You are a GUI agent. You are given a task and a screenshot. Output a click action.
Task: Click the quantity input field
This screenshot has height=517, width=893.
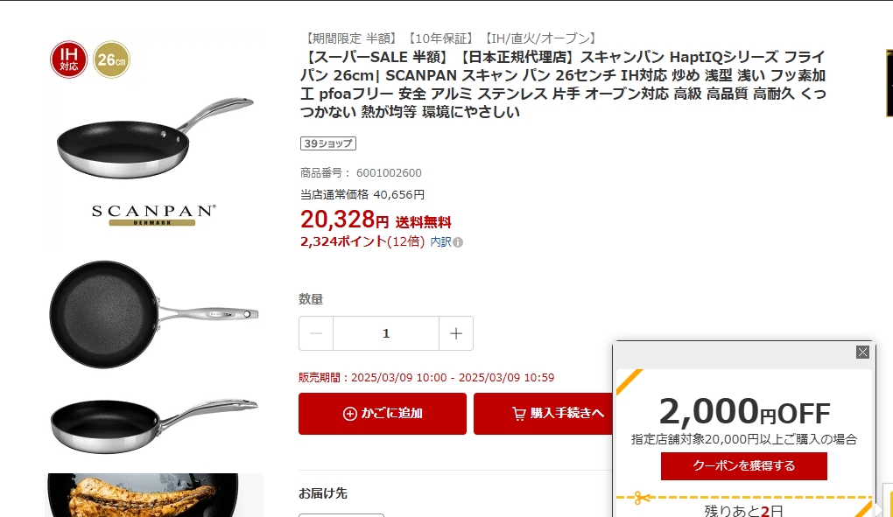pos(386,333)
